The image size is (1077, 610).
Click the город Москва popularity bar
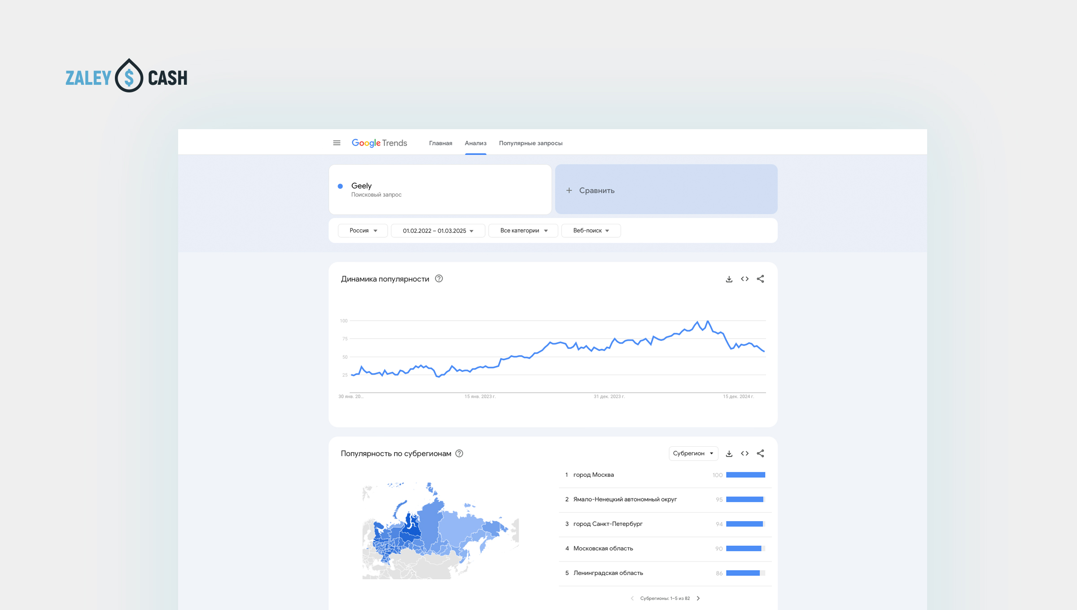pyautogui.click(x=745, y=475)
